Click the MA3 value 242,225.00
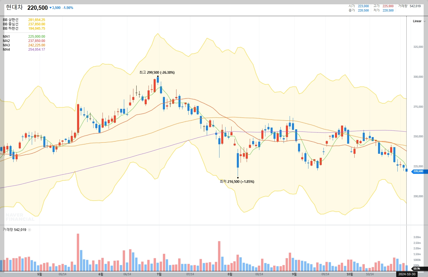 37,45
